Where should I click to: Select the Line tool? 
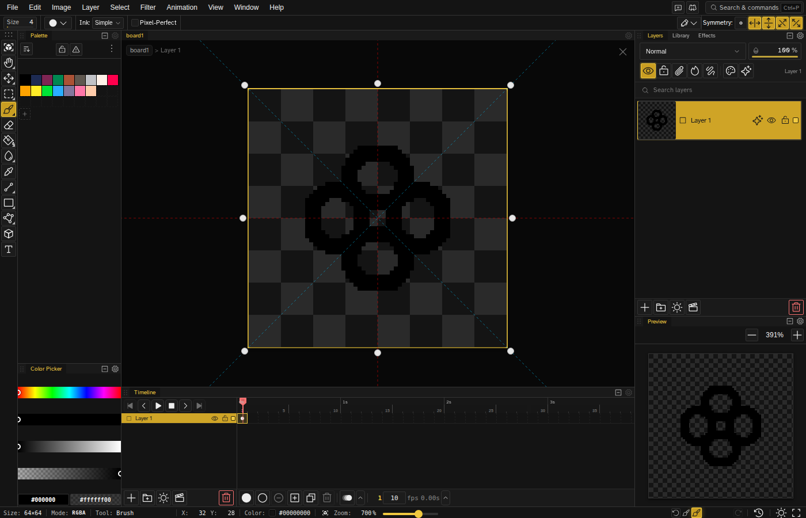point(9,187)
